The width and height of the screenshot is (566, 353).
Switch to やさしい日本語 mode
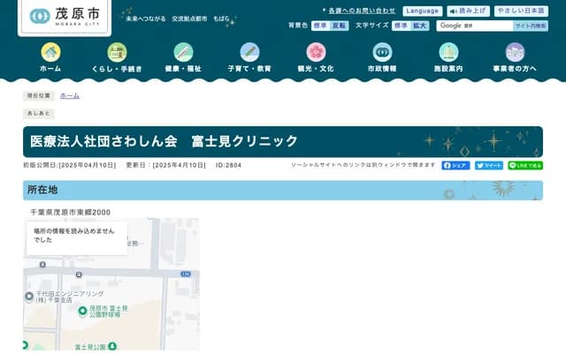[520, 11]
